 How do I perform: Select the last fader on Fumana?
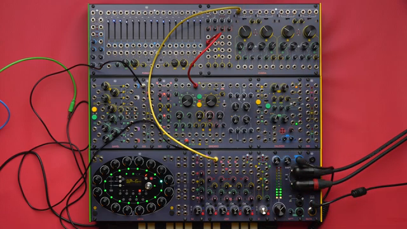pyautogui.click(x=200, y=30)
